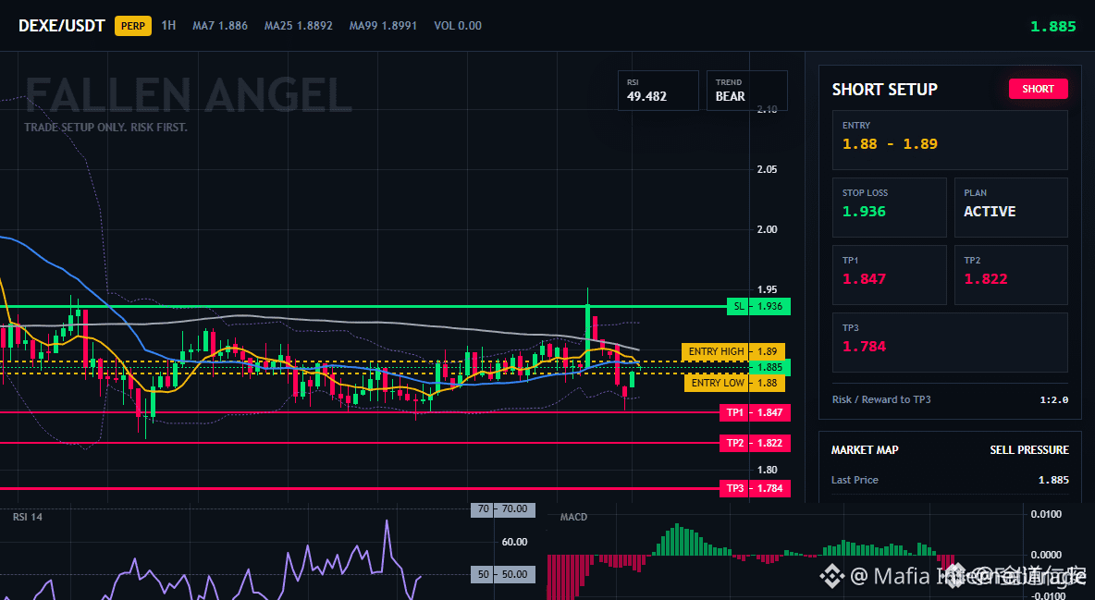Viewport: 1095px width, 600px height.
Task: Click the TP2 1.822 card in panel
Action: [1011, 275]
